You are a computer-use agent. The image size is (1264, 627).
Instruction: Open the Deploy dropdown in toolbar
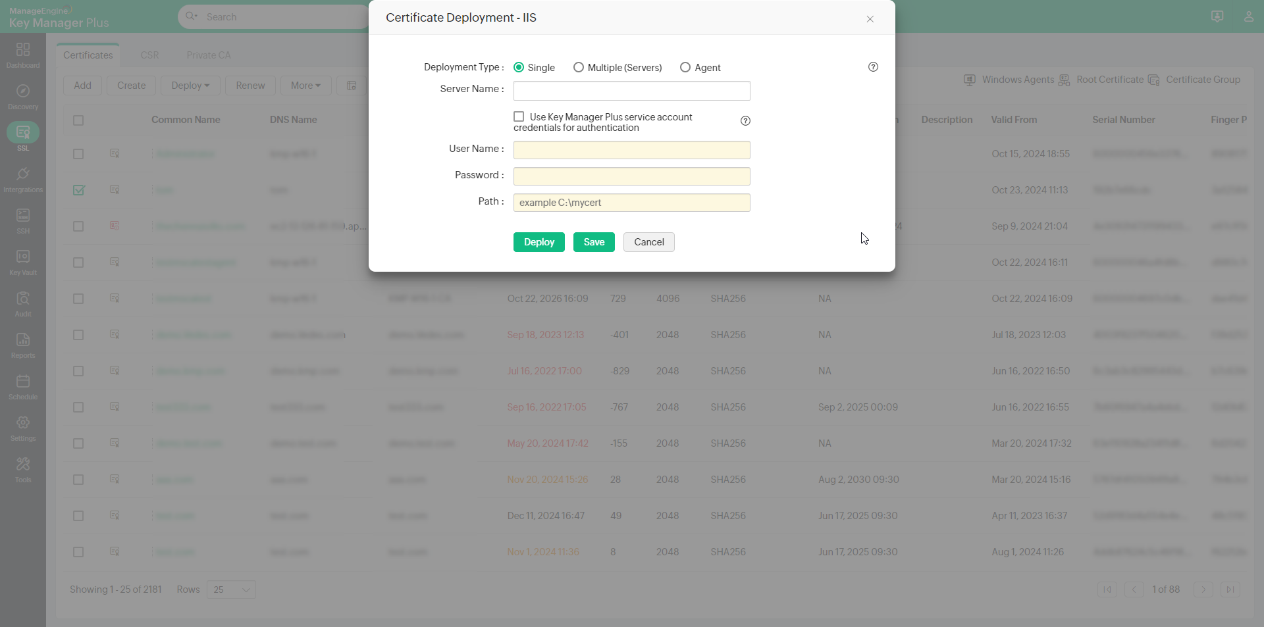190,86
